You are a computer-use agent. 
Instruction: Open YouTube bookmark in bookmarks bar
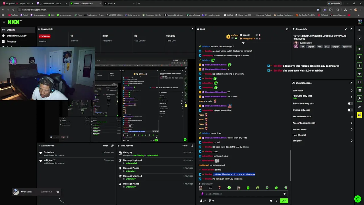coord(13,15)
